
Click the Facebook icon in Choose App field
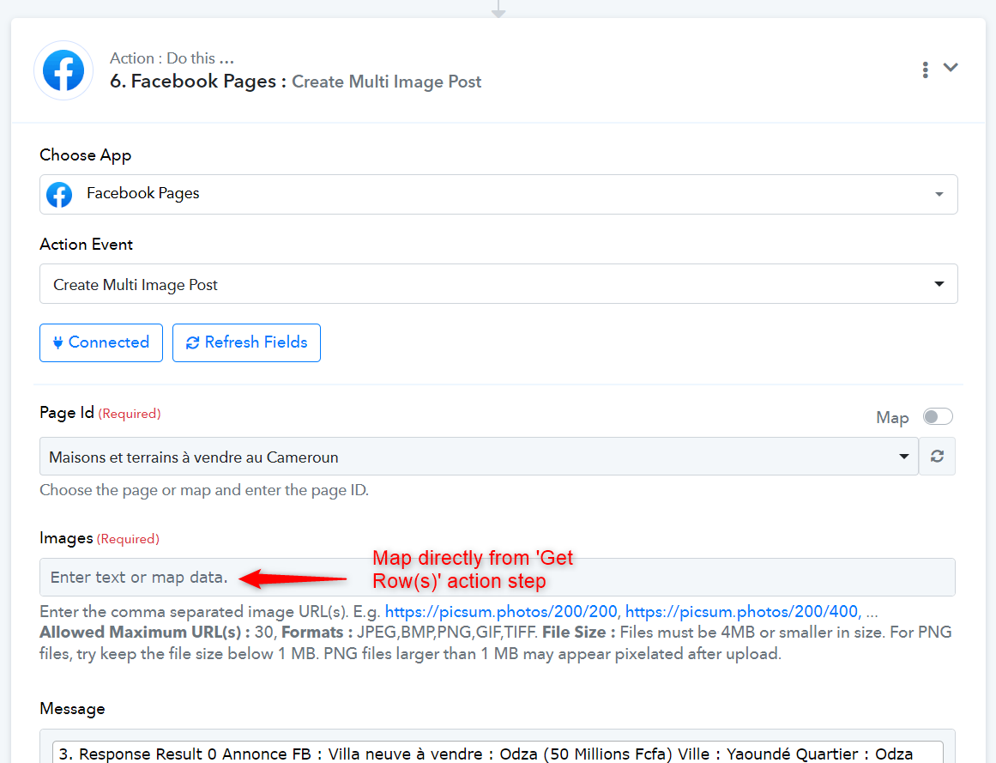[59, 195]
